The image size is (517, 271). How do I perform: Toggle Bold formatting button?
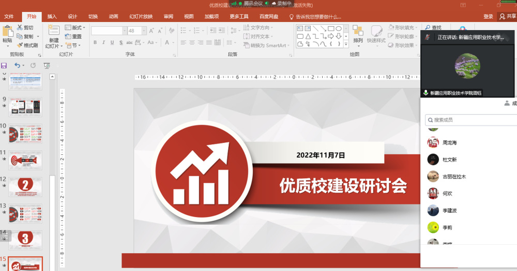tap(95, 43)
